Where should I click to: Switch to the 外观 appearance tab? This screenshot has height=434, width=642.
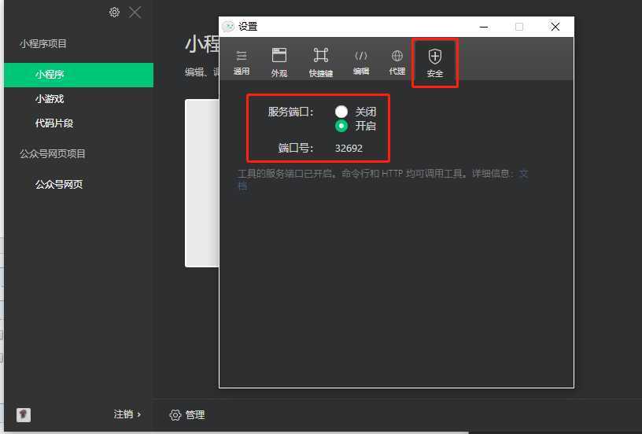279,63
